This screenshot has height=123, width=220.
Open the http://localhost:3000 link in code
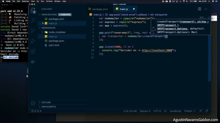click(x=157, y=50)
